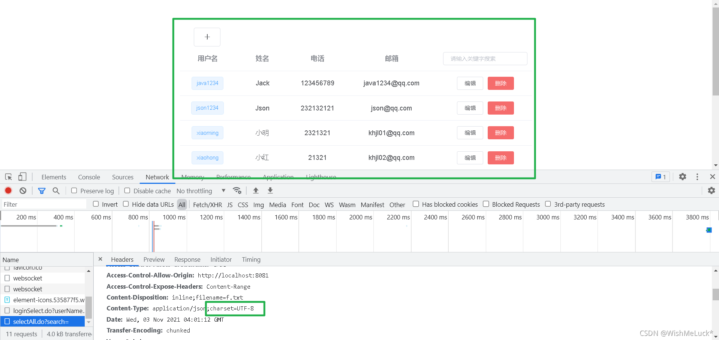Click the network Filter input field
This screenshot has height=340, width=719.
[x=44, y=204]
